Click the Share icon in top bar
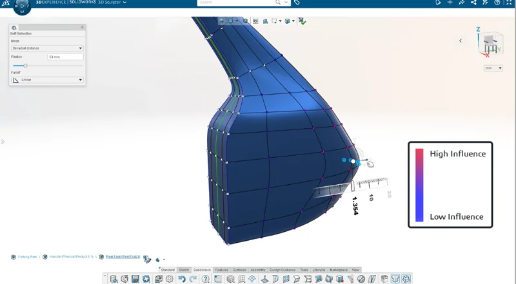This screenshot has width=516, height=284. coord(462,3)
